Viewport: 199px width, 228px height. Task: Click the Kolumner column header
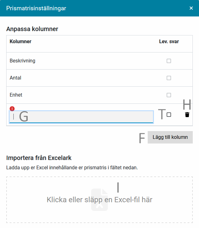[x=21, y=41]
